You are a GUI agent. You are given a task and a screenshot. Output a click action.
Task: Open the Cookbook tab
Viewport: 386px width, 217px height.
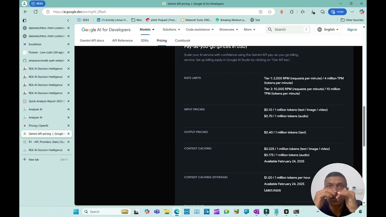tap(182, 40)
